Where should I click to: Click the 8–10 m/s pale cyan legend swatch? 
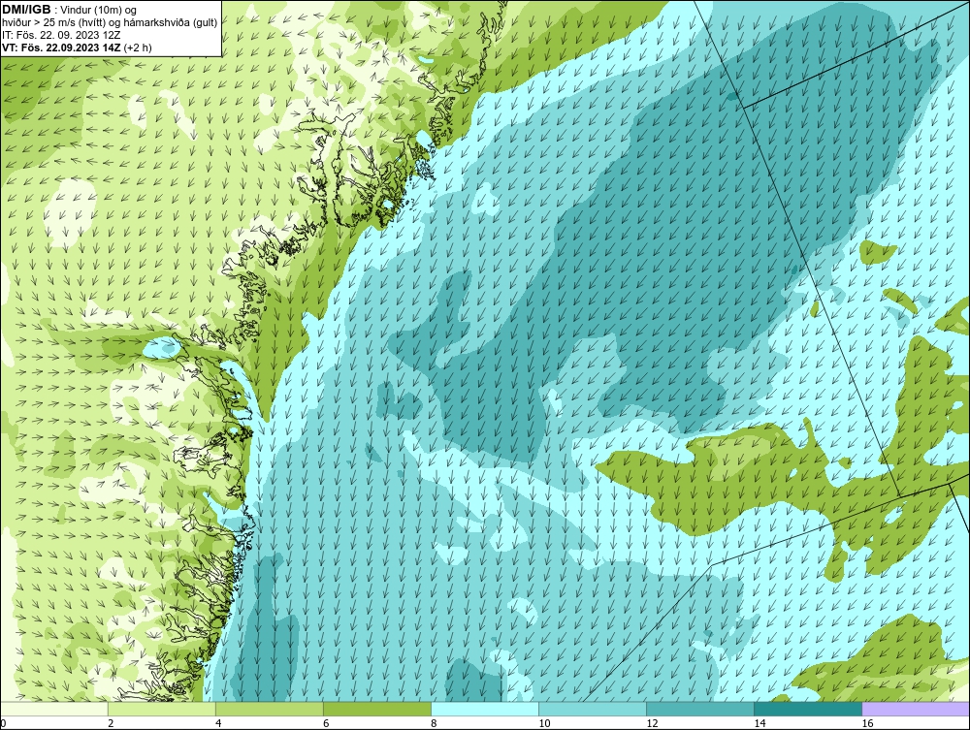pyautogui.click(x=485, y=709)
